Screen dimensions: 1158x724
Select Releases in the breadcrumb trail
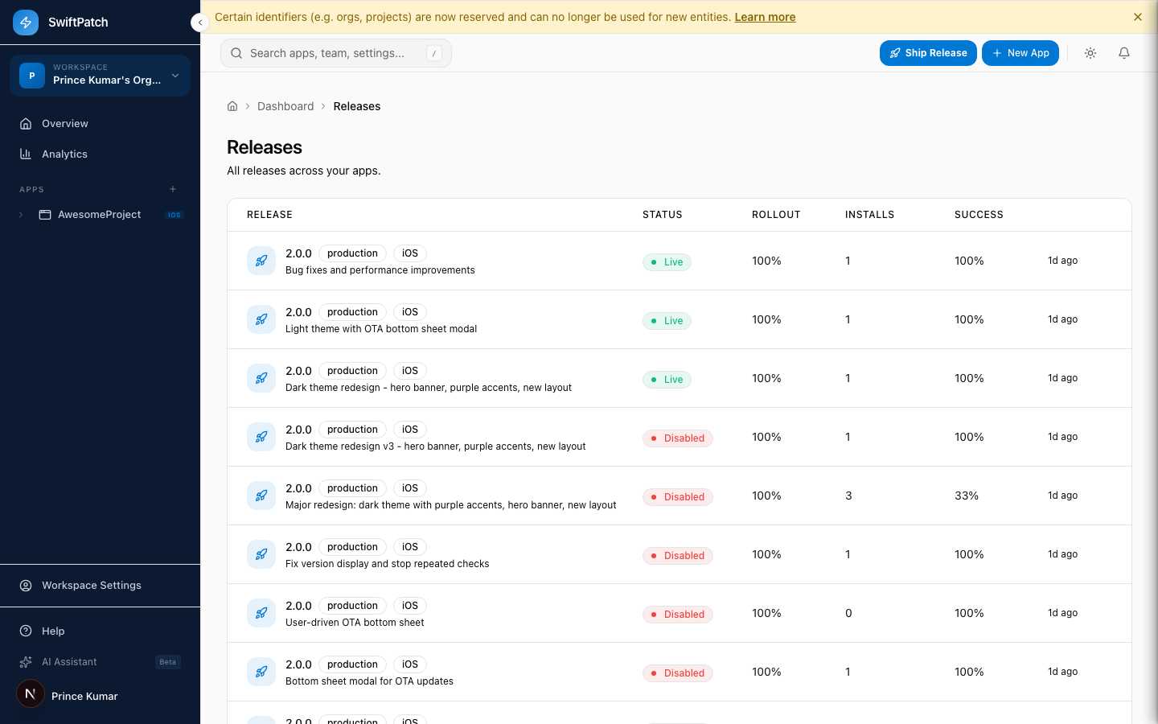point(356,105)
